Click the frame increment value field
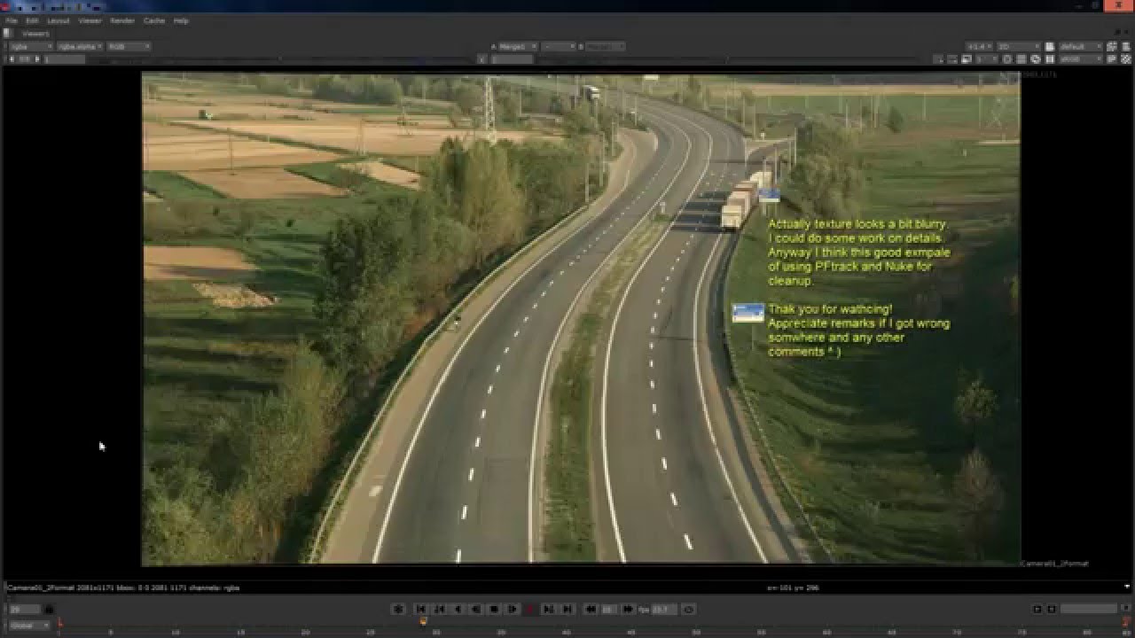 [608, 609]
